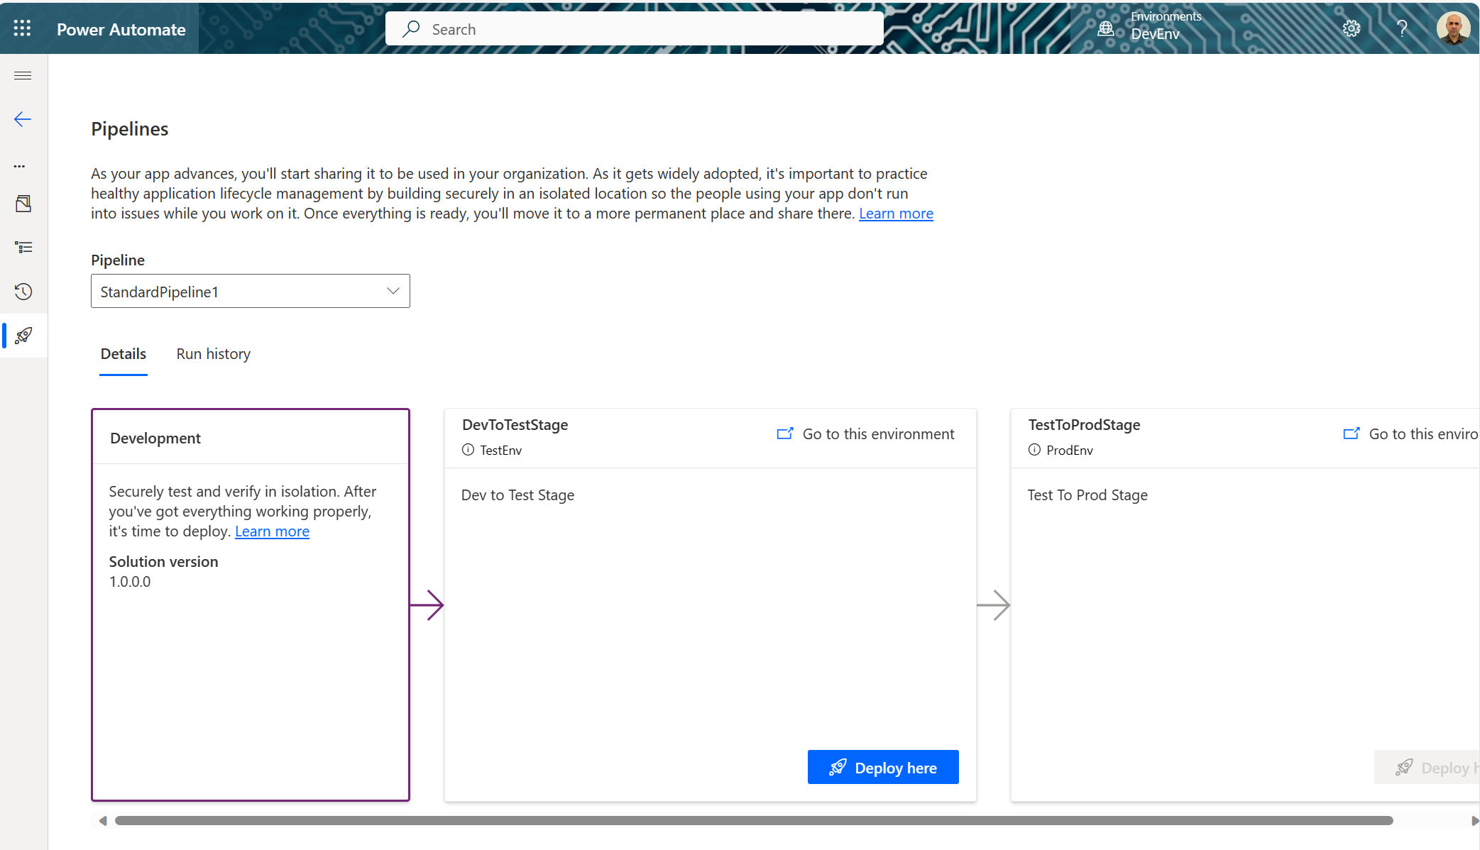Viewport: 1480px width, 850px height.
Task: Open the app launcher waffle icon
Action: 22,28
